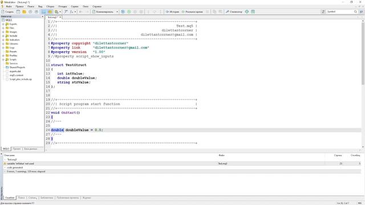Image resolution: width=365 pixels, height=205 pixels.
Task: Click the chat icon right of search
Action: (x=361, y=11)
